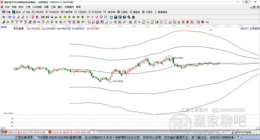This screenshot has width=260, height=140.
Task: Click the Shanghai index 3284.16 status entry
Action: 25,132
